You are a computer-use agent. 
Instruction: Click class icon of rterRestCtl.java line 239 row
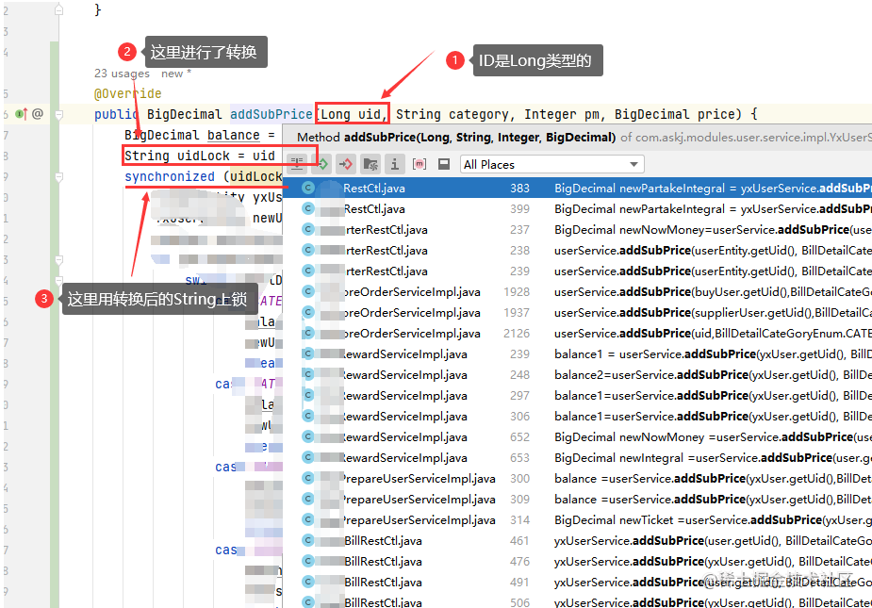tap(308, 271)
